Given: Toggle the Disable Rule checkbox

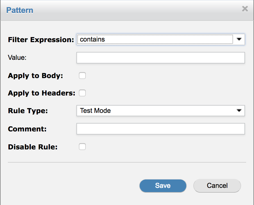Looking at the screenshot, I should click(x=82, y=147).
